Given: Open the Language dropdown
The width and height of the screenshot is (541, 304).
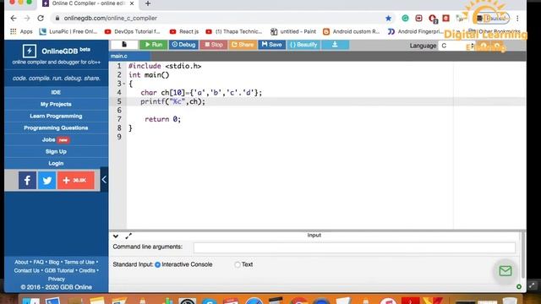Looking at the screenshot, I should (456, 46).
